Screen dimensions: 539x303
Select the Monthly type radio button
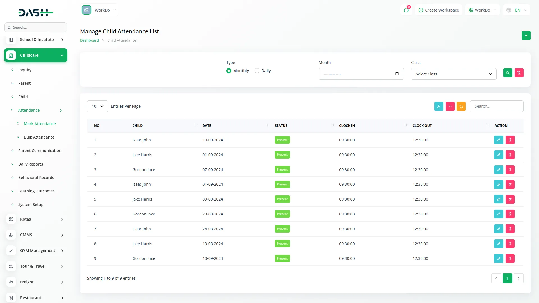[229, 71]
